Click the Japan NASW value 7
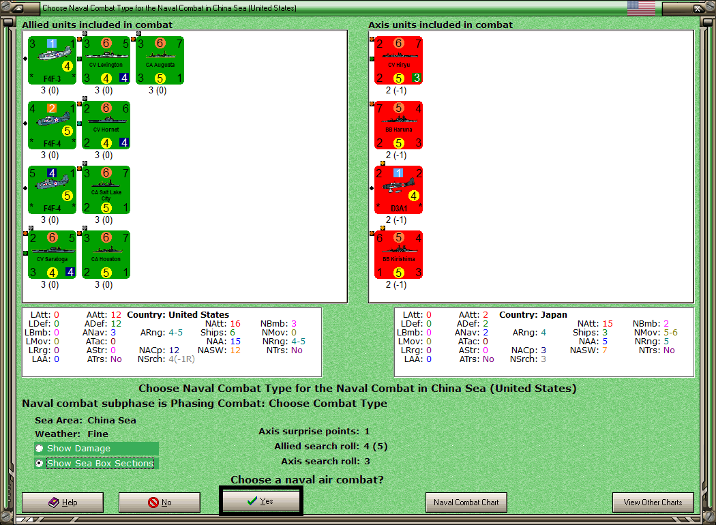Screen dimensions: 716x525 click(605, 350)
